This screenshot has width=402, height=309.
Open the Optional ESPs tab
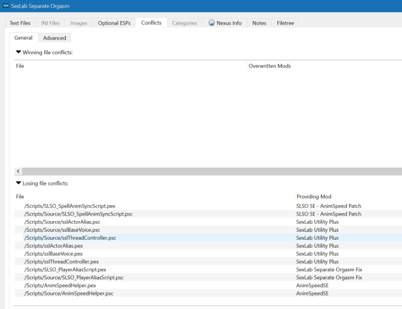(x=115, y=23)
